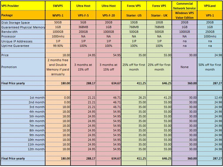223x167 pixels.
Task: Select the 18.00 price cell for SWVPS
Action: click(58, 55)
